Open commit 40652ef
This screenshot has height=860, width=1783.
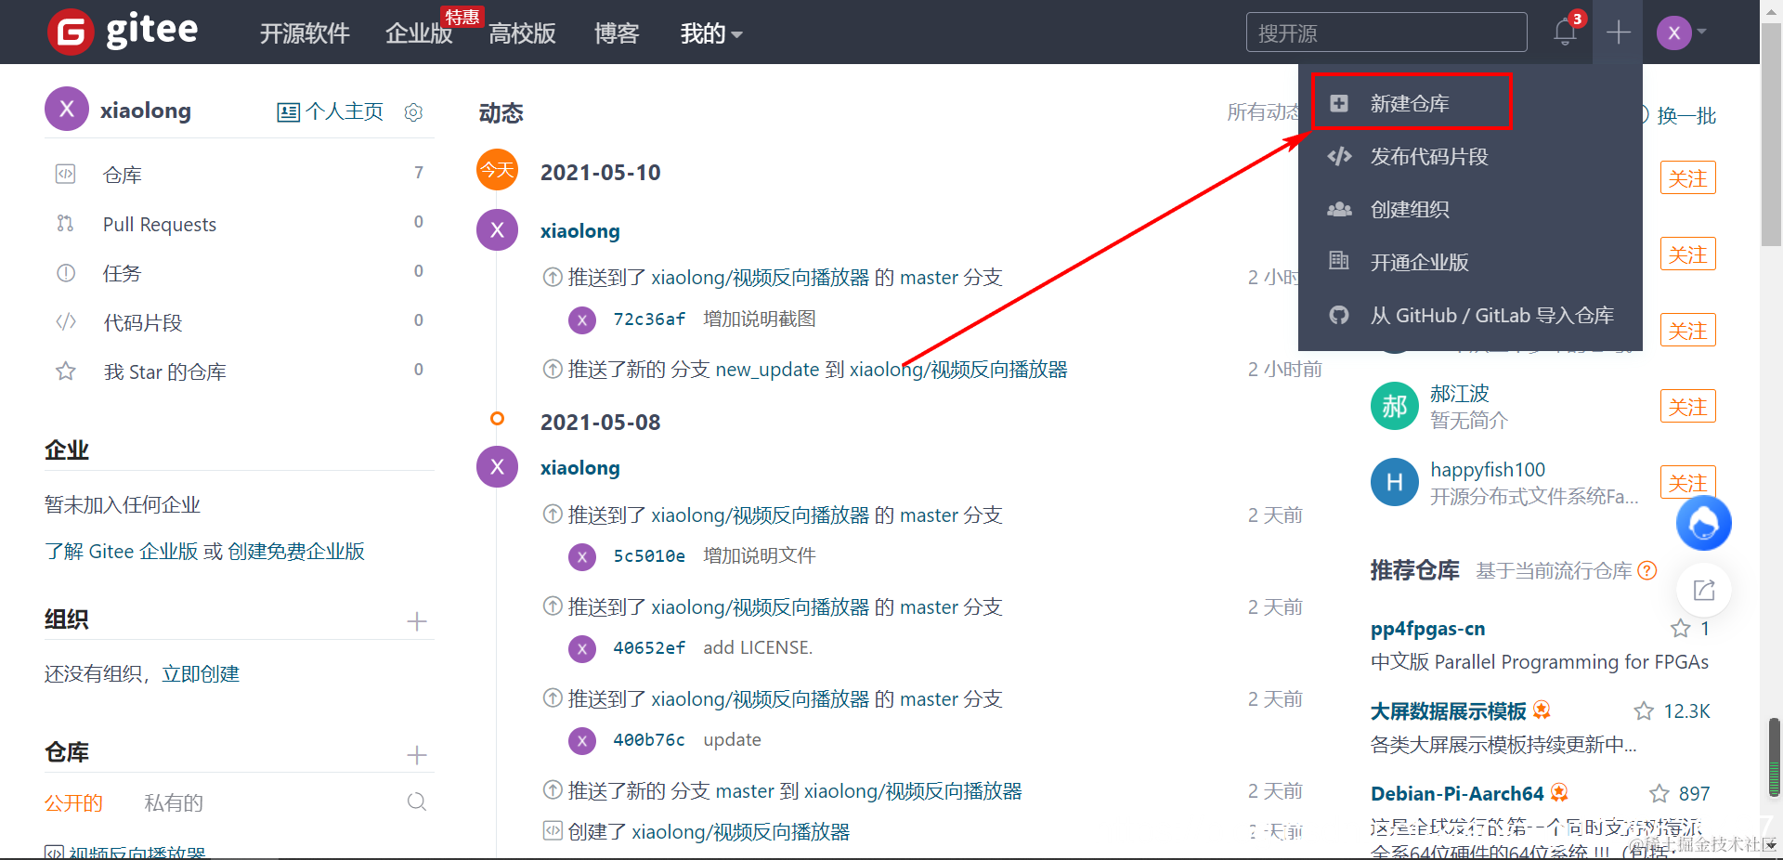pos(649,647)
